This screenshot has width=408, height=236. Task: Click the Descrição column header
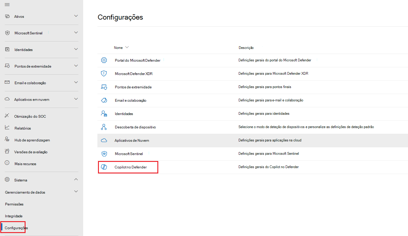(x=246, y=48)
